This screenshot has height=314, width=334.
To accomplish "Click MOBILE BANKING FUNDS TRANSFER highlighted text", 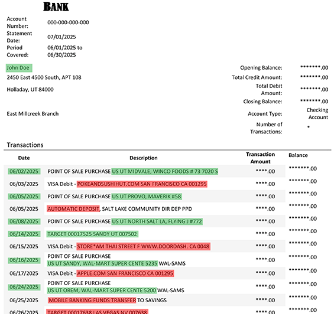I will (92, 300).
